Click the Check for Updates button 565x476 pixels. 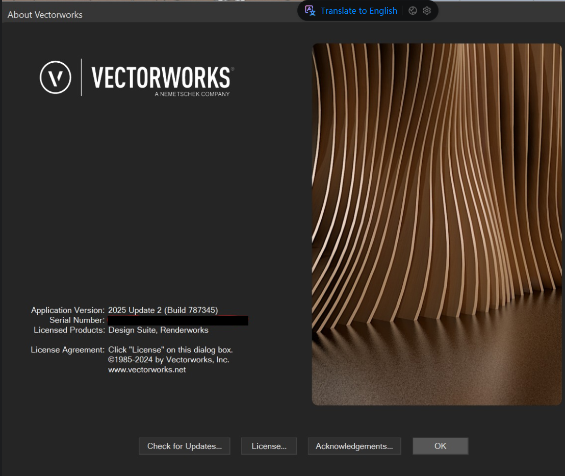185,446
